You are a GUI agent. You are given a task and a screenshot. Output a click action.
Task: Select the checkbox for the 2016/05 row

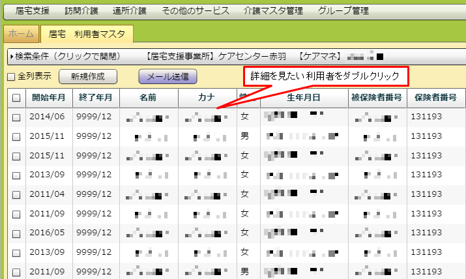click(16, 233)
